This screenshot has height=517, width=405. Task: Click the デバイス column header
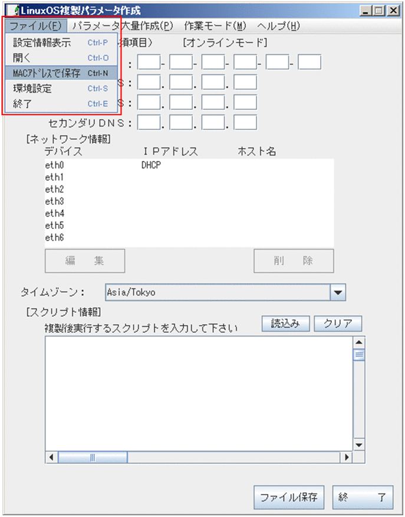pos(63,151)
